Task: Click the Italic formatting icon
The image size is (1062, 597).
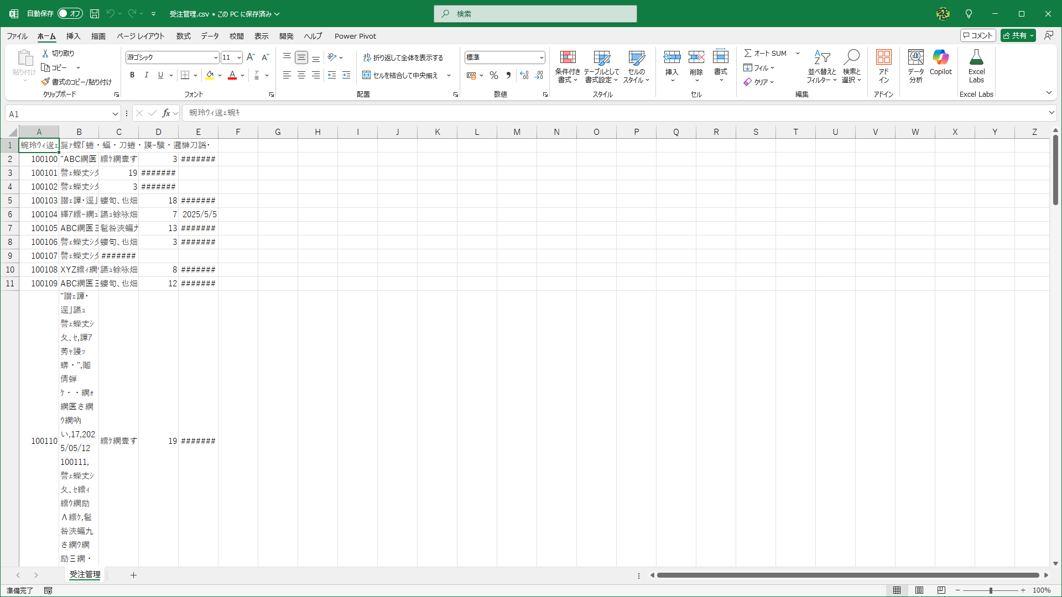Action: [x=146, y=75]
